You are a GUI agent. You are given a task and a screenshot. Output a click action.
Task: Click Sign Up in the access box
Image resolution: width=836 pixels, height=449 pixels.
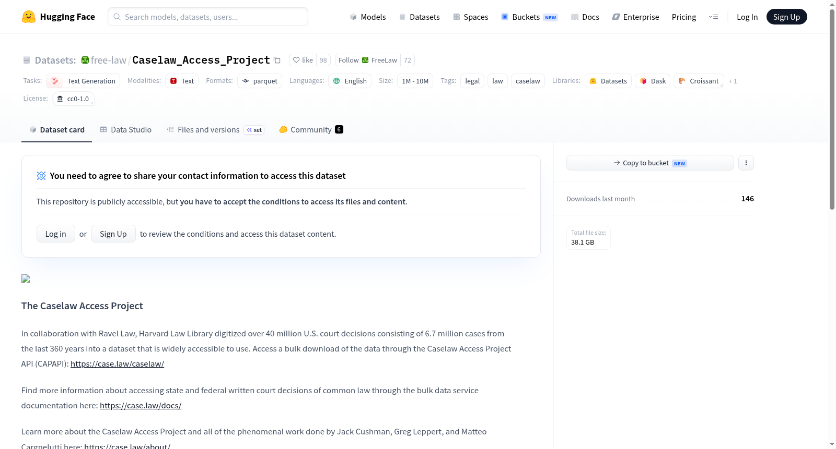113,234
